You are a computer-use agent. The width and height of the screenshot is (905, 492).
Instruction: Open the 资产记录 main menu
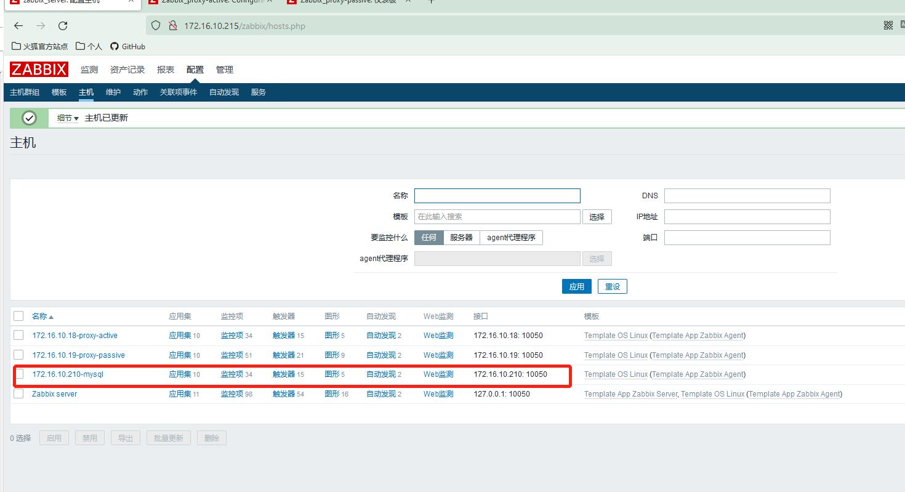point(127,70)
